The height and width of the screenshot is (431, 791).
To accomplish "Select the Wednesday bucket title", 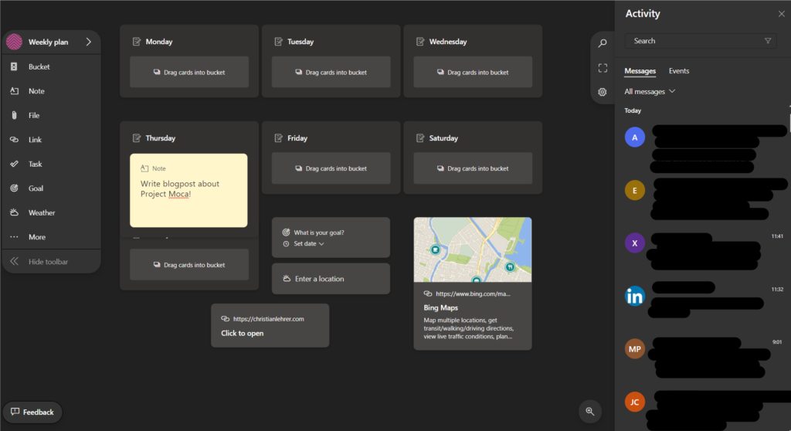I will pos(448,42).
